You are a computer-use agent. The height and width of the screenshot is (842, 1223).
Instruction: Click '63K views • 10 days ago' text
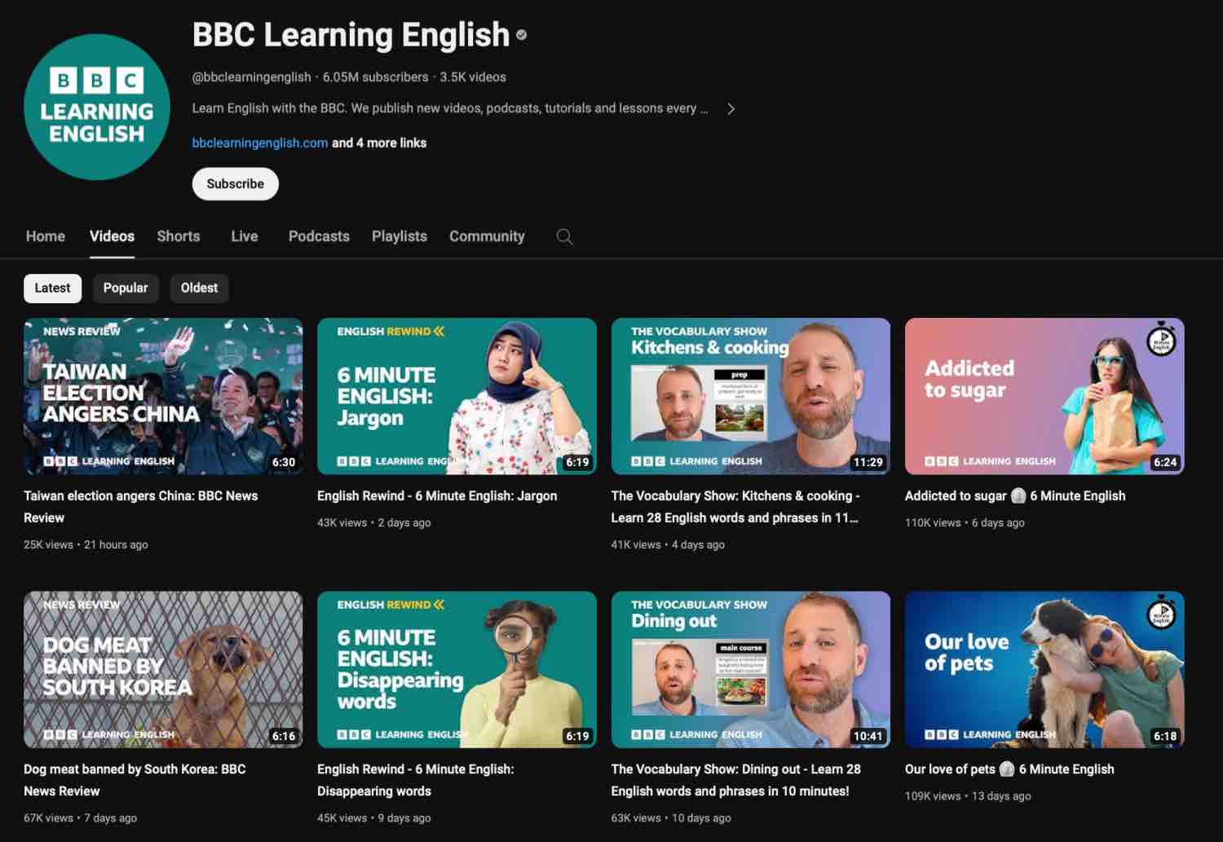(671, 818)
